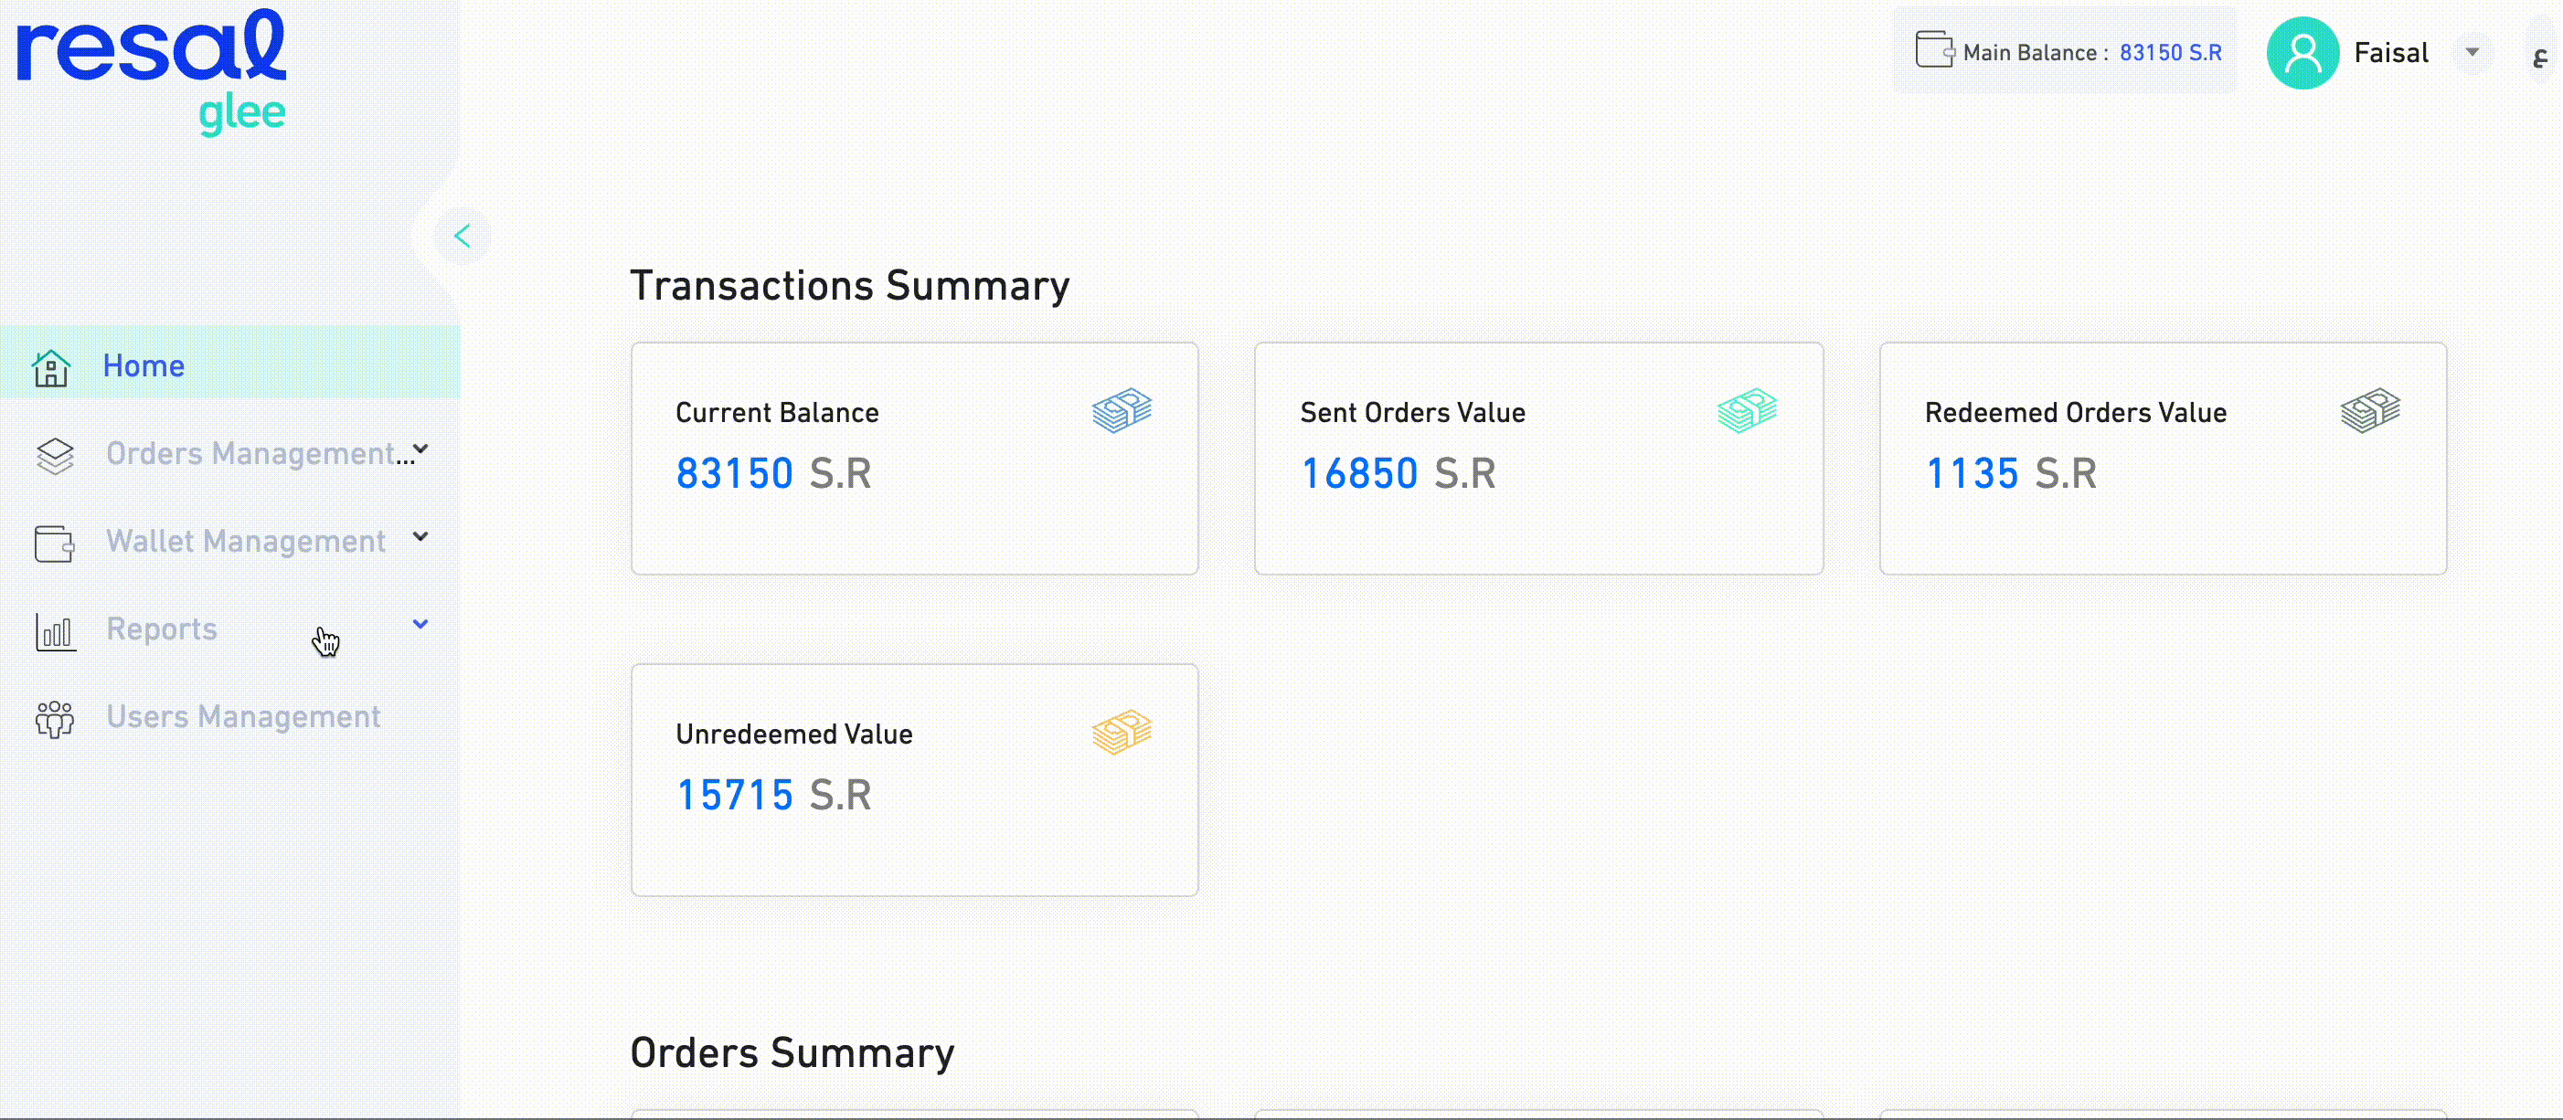Click the Faisal user name

(x=2391, y=53)
